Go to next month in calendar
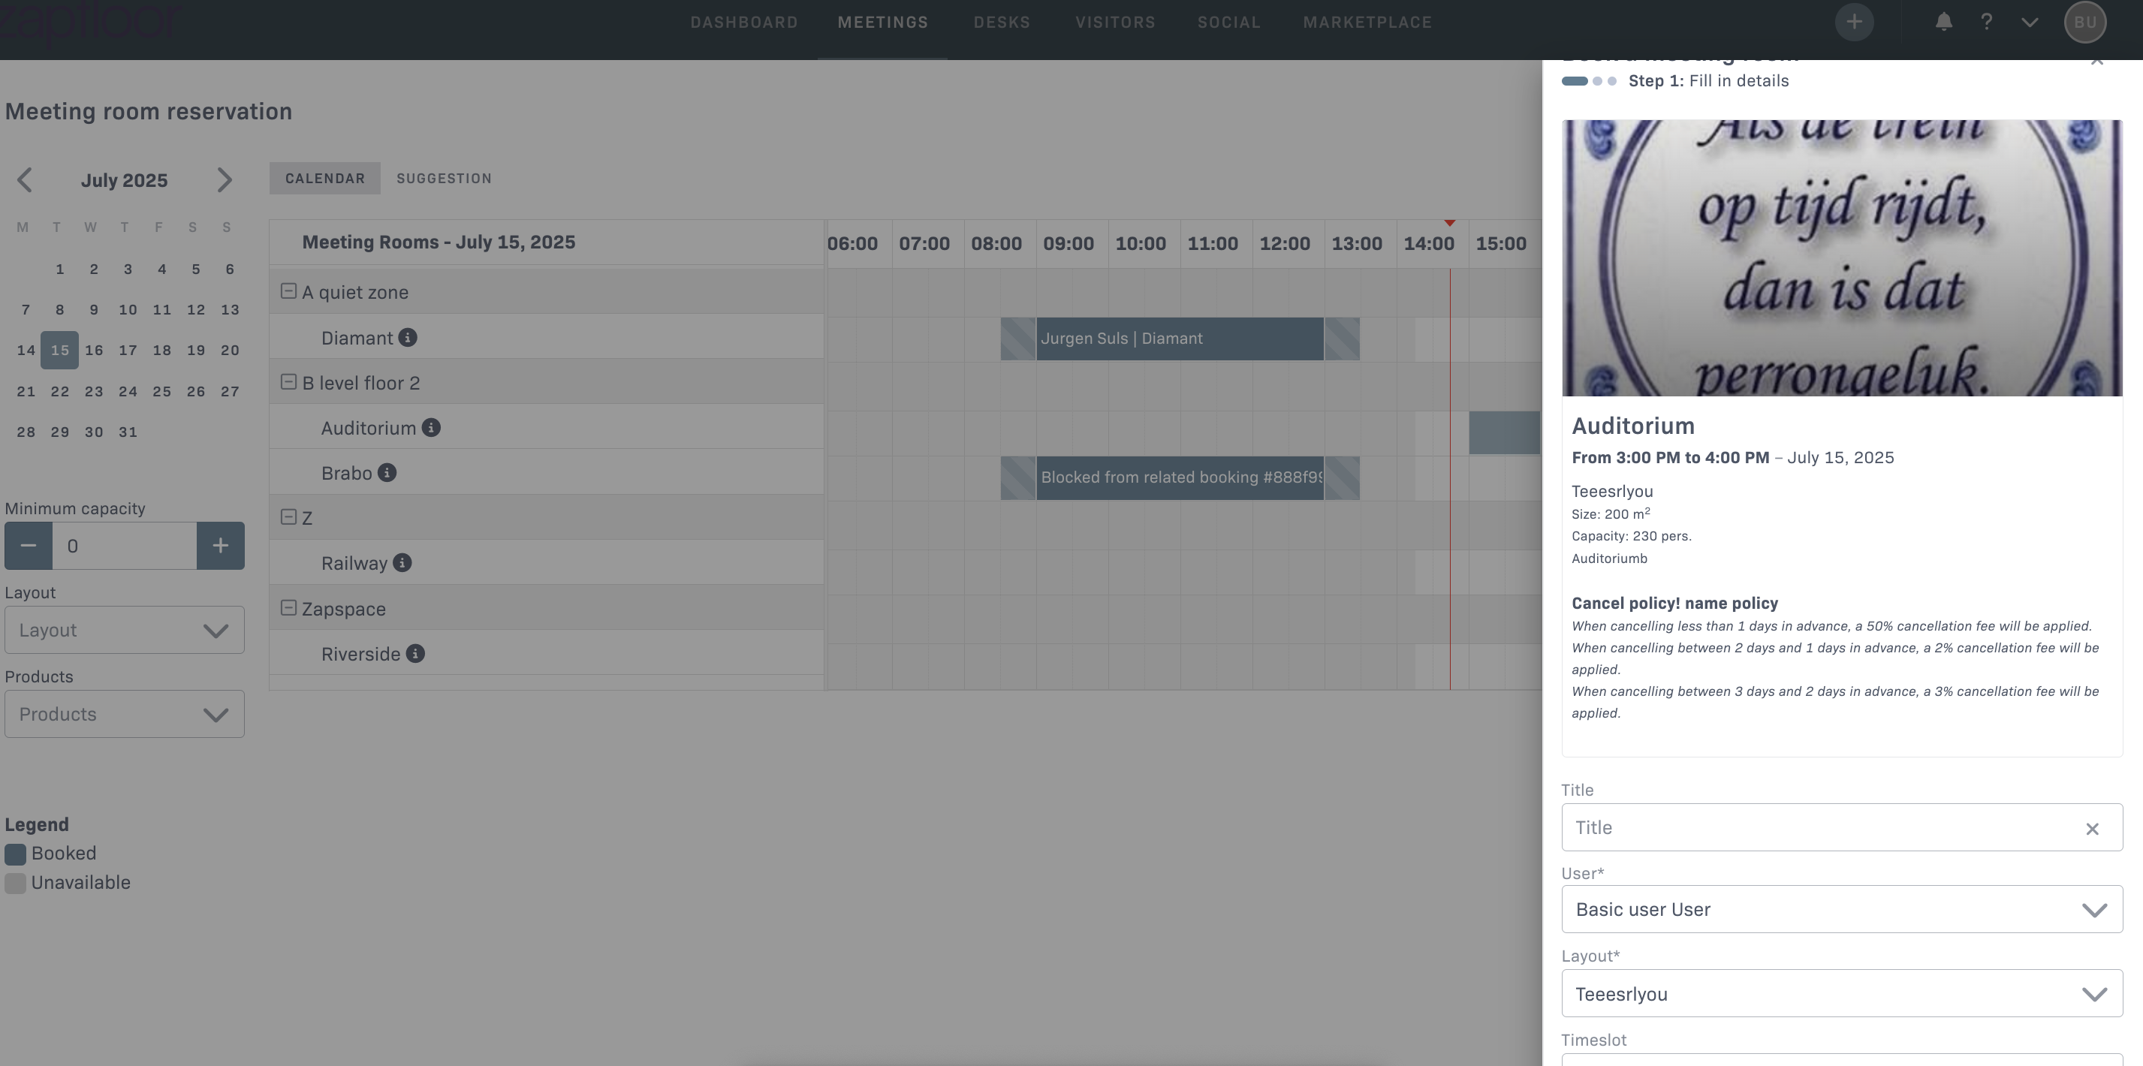The image size is (2143, 1066). pos(224,179)
